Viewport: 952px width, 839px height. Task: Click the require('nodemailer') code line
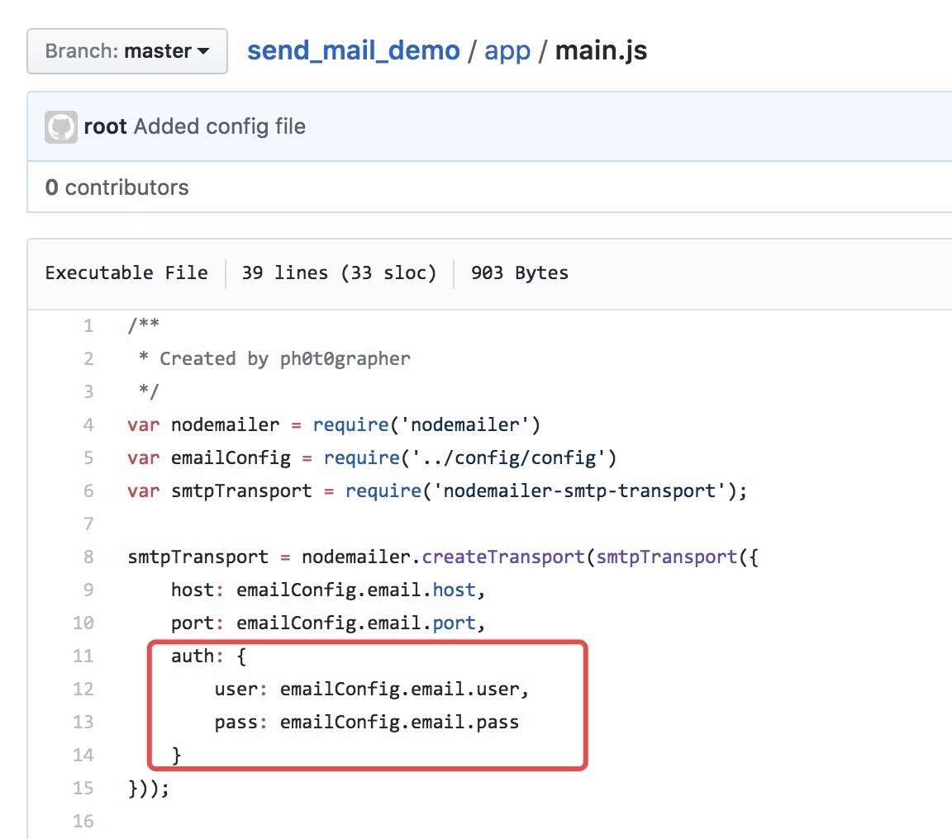point(333,424)
